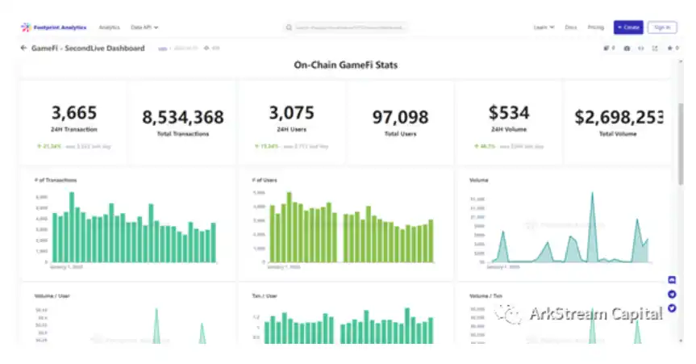The image size is (696, 364).
Task: Click the $2,698,253 Total Volume value
Action: (x=619, y=117)
